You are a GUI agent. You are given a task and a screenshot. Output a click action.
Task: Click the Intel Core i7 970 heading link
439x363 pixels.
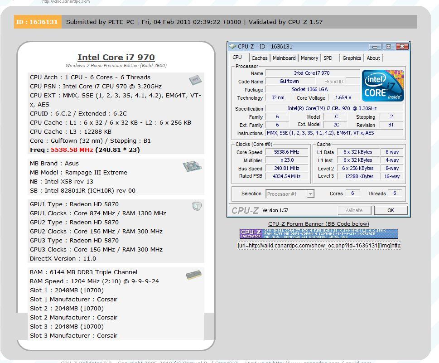coord(116,57)
